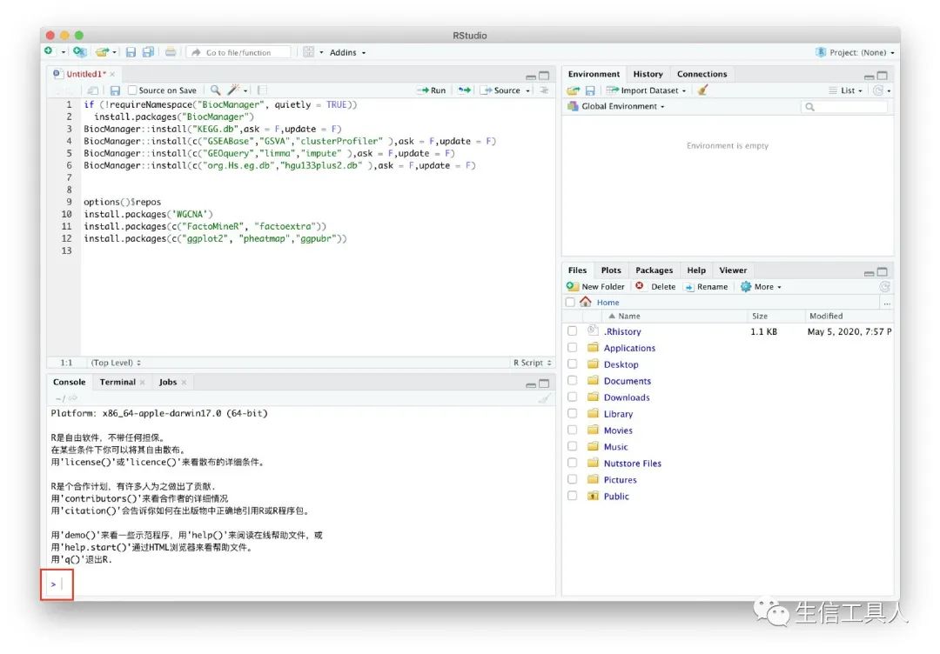Click the broom Clear Objects icon
940x654 pixels.
(703, 90)
